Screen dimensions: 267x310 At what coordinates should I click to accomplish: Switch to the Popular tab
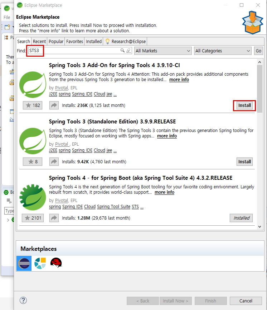(x=56, y=41)
